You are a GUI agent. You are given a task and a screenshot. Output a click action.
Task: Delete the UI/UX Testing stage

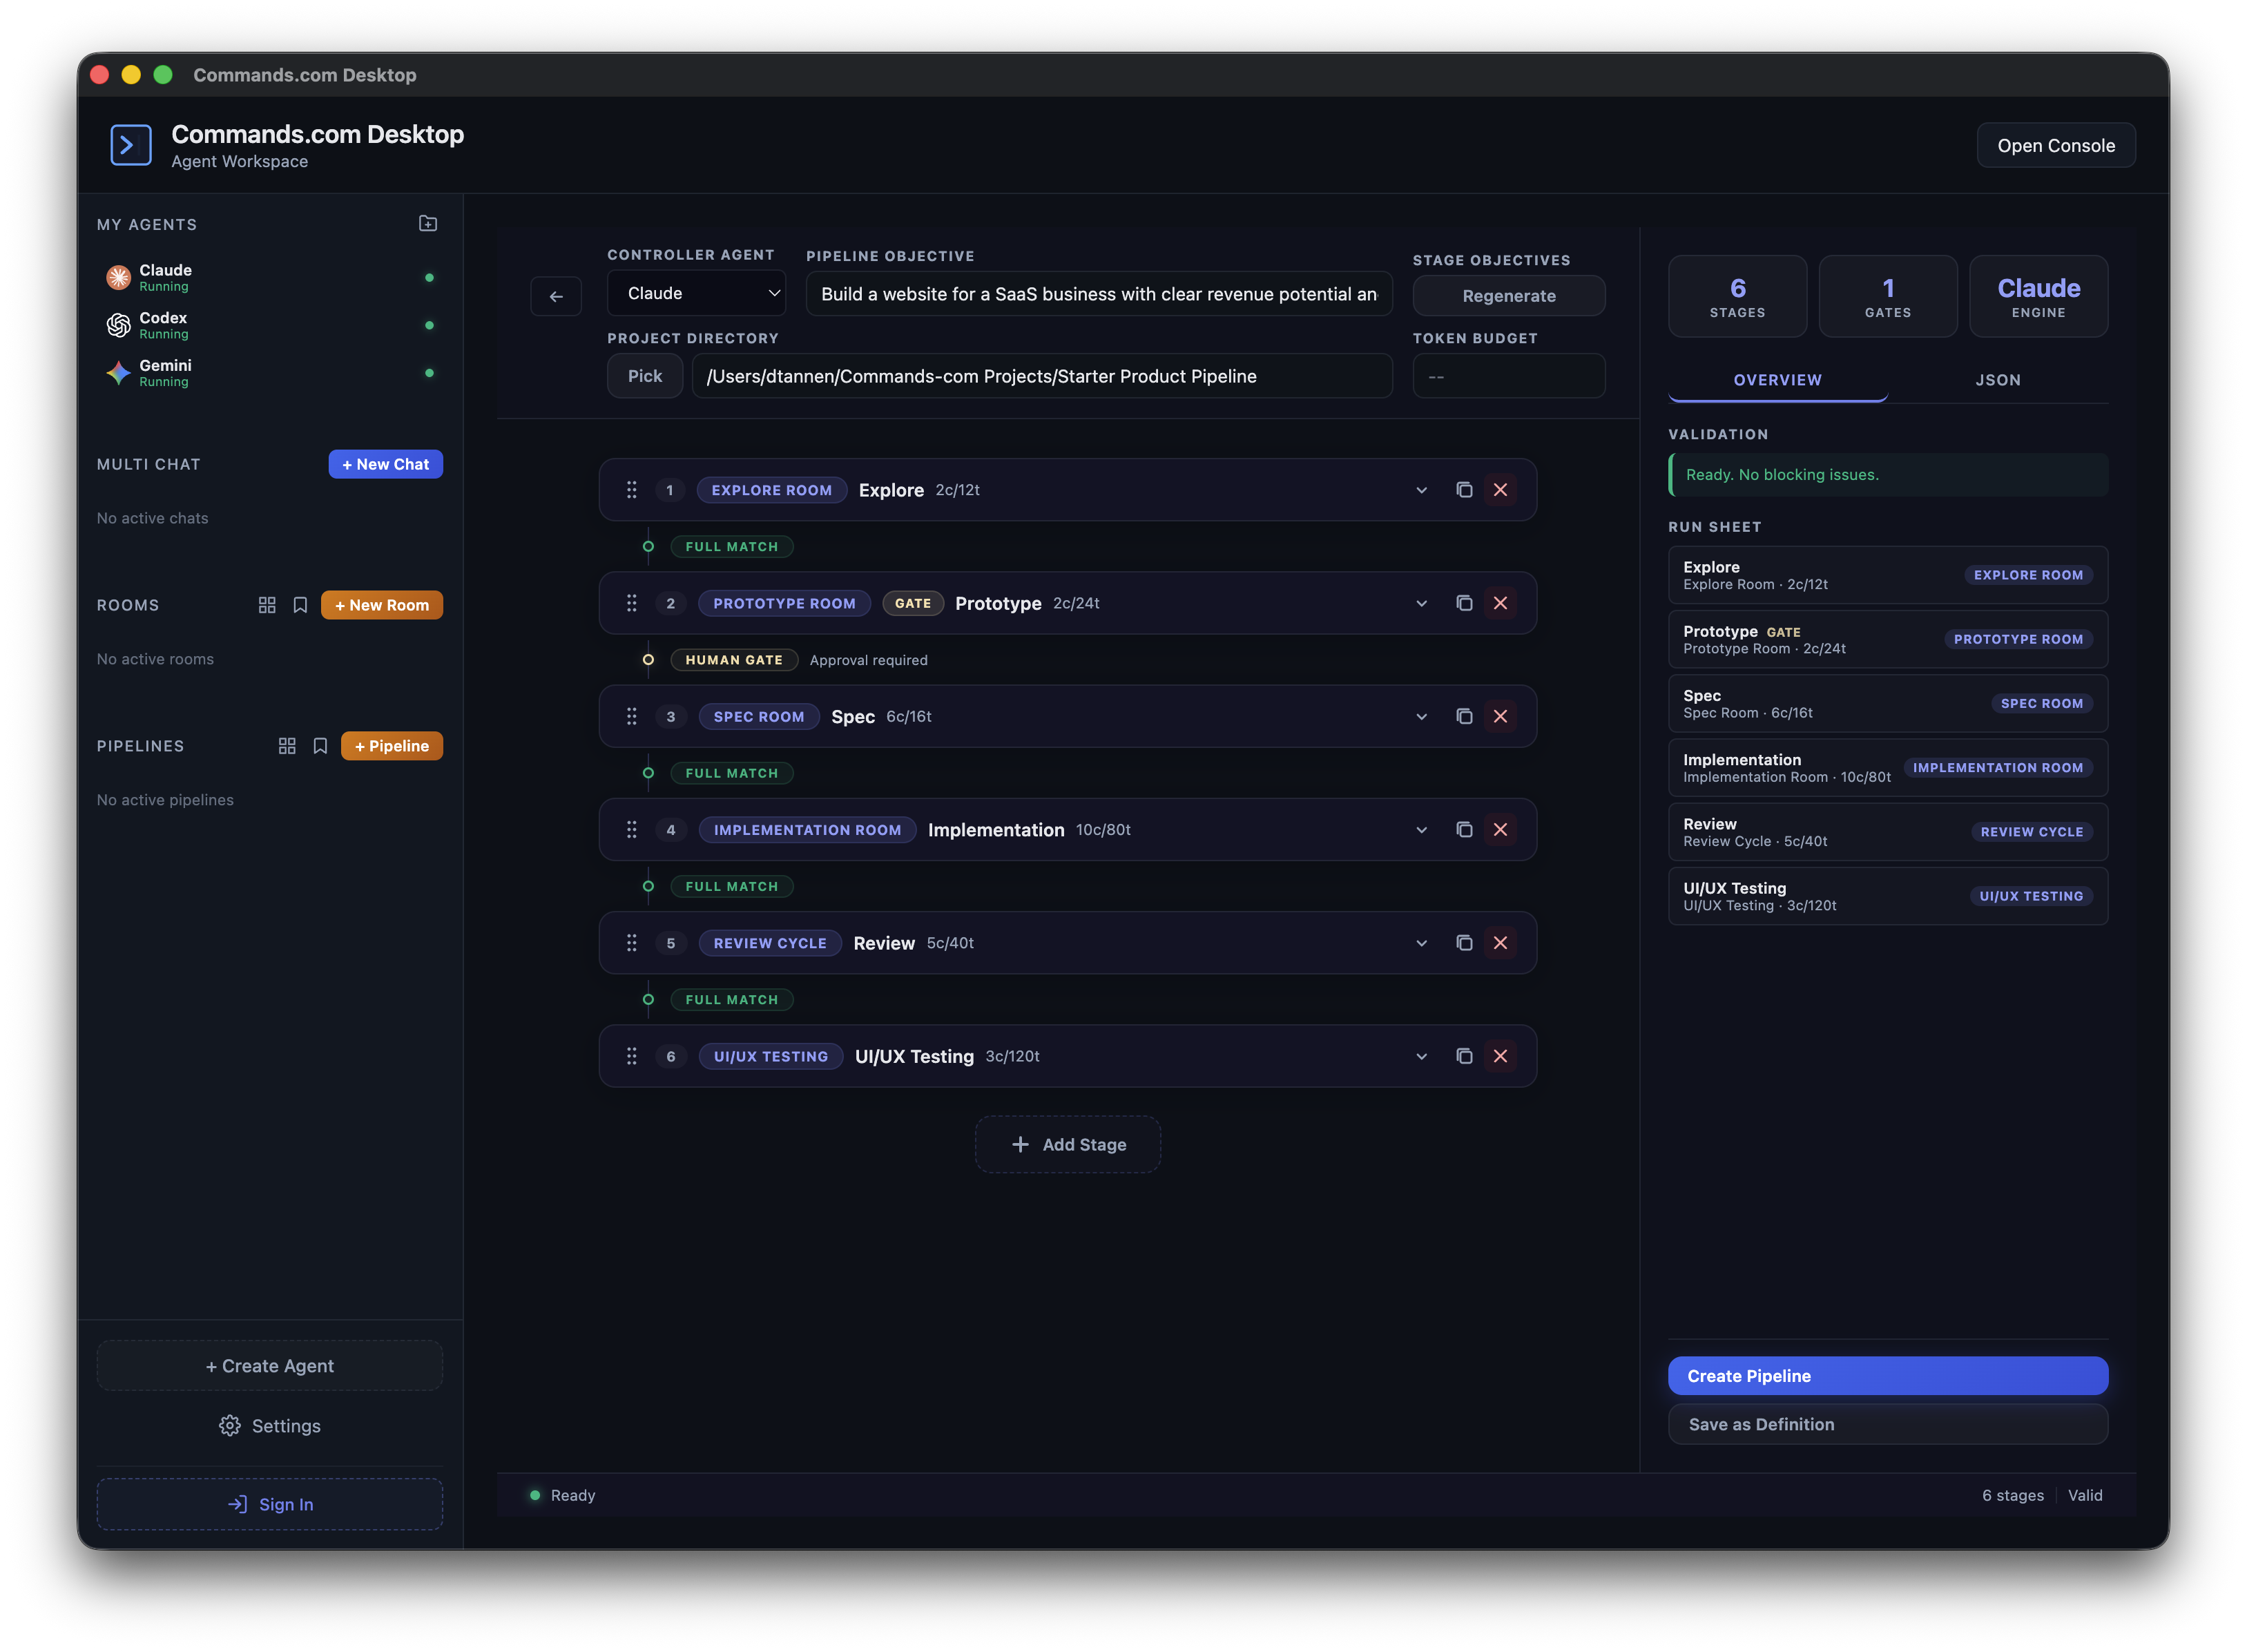pos(1501,1056)
